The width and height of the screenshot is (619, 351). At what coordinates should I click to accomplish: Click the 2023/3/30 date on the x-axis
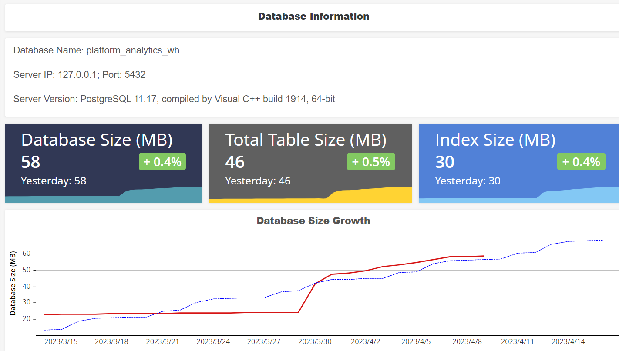coord(315,342)
